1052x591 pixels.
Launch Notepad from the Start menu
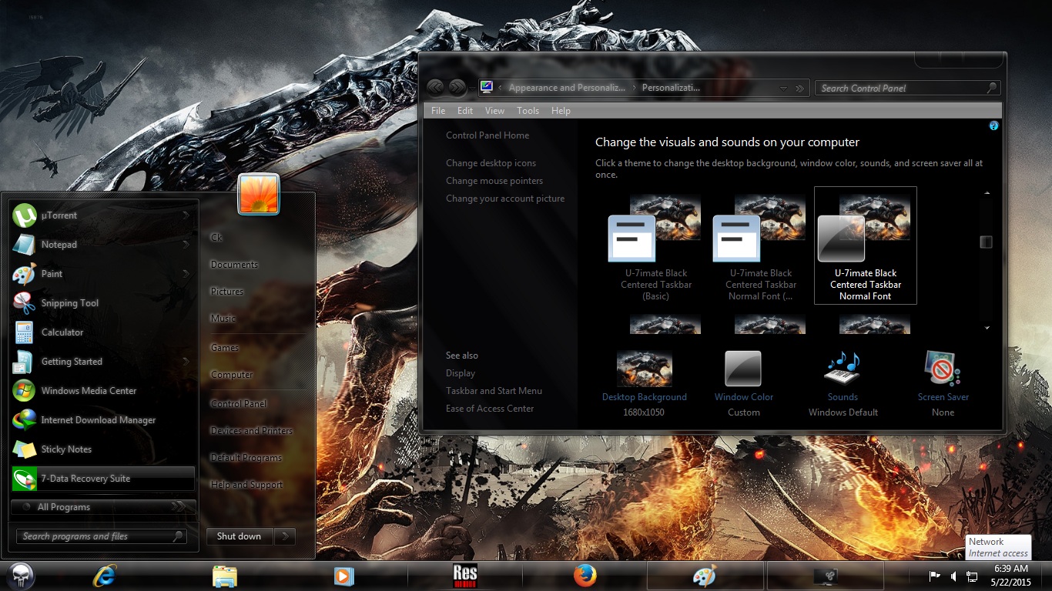tap(103, 245)
